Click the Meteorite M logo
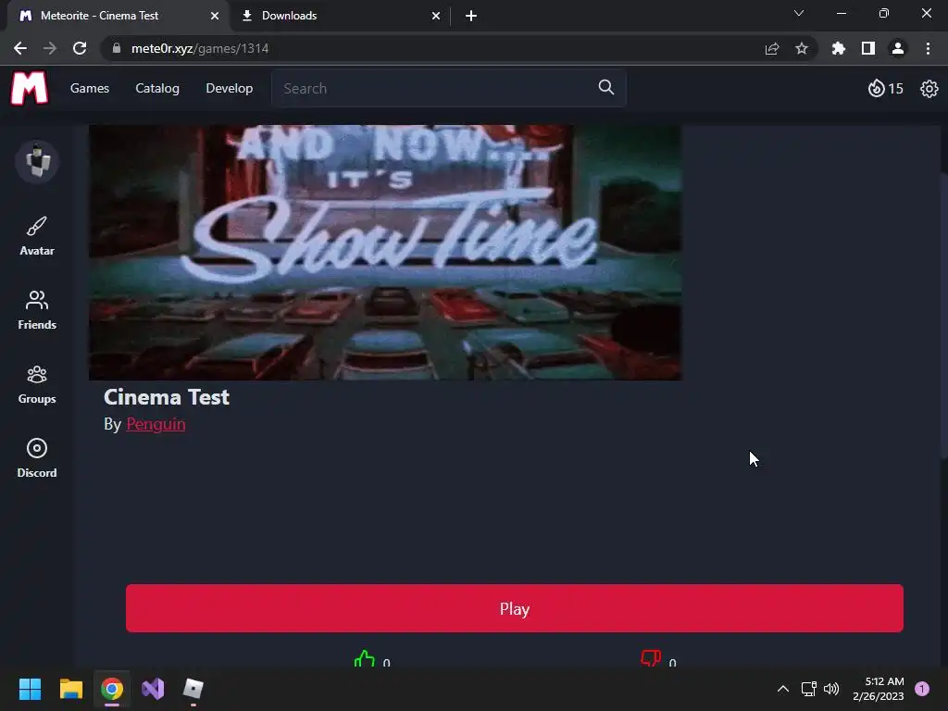 coord(29,88)
